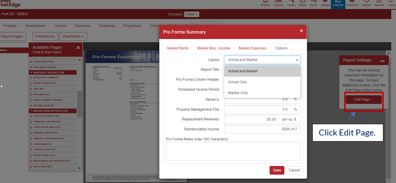Switch to the Market Expenses tab
The width and height of the screenshot is (396, 183).
pos(252,48)
